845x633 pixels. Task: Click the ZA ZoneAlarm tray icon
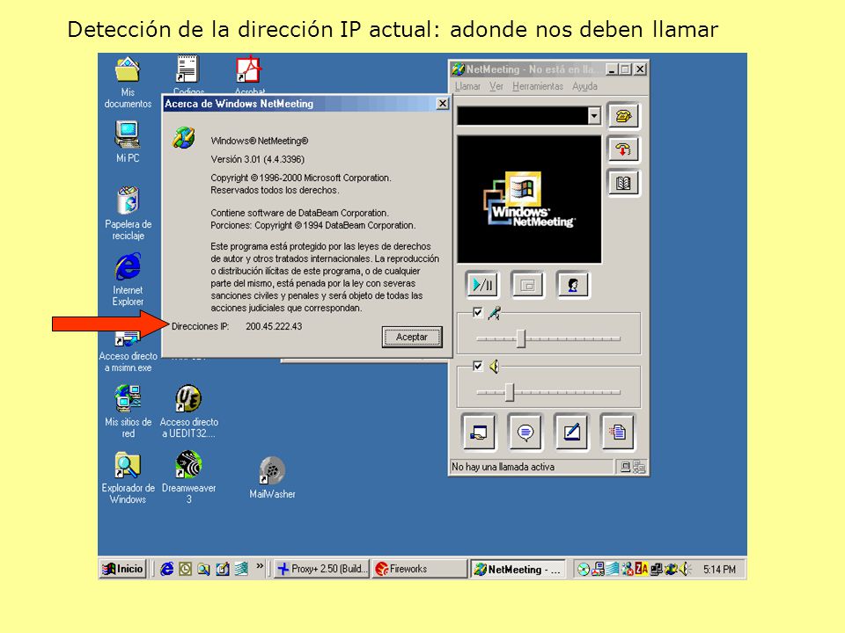click(642, 569)
